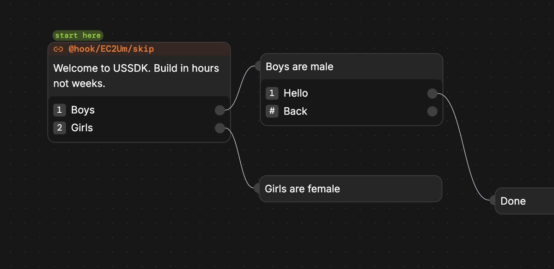Select the Hello menu option

(x=296, y=93)
